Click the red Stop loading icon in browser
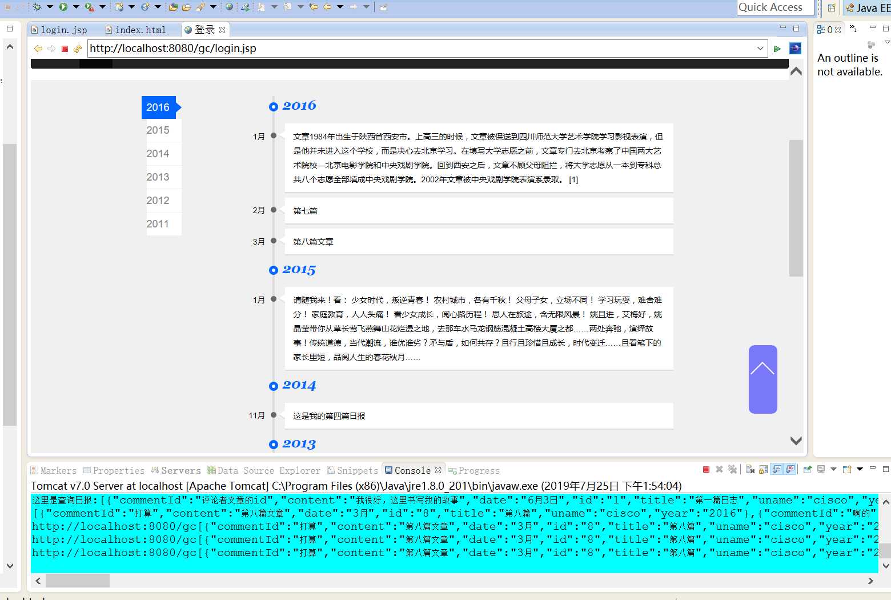Image resolution: width=891 pixels, height=600 pixels. point(65,49)
